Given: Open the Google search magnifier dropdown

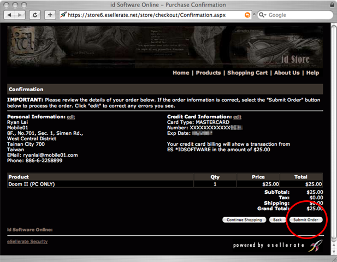Looking at the screenshot, I should 262,15.
